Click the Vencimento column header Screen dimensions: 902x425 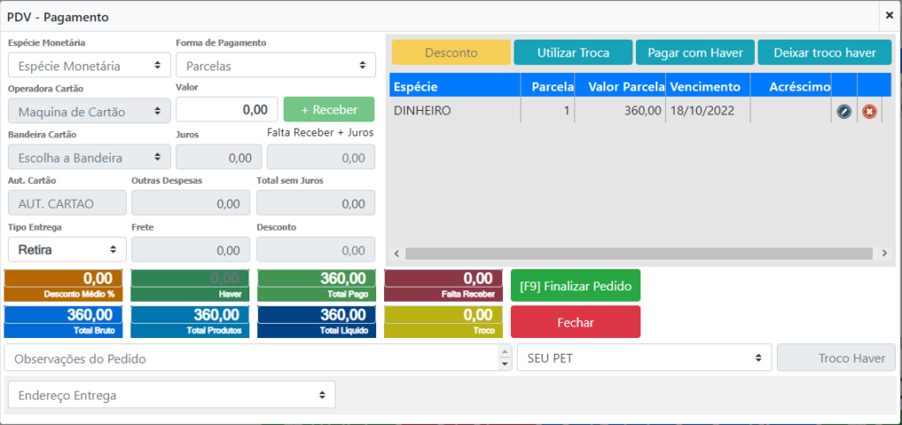click(706, 86)
